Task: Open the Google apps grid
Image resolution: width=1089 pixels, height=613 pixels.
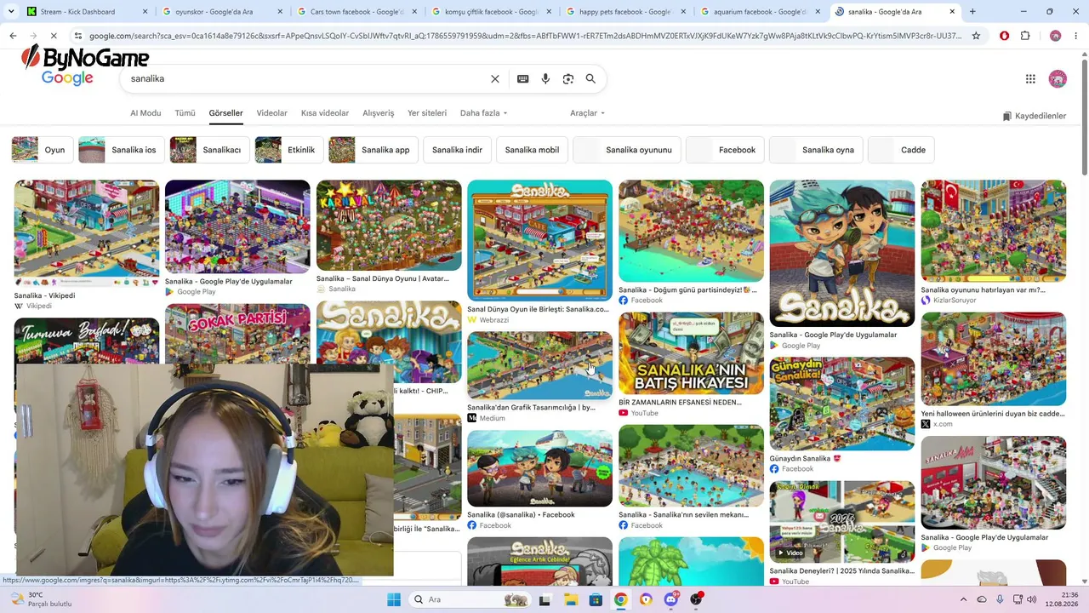Action: click(x=1030, y=79)
